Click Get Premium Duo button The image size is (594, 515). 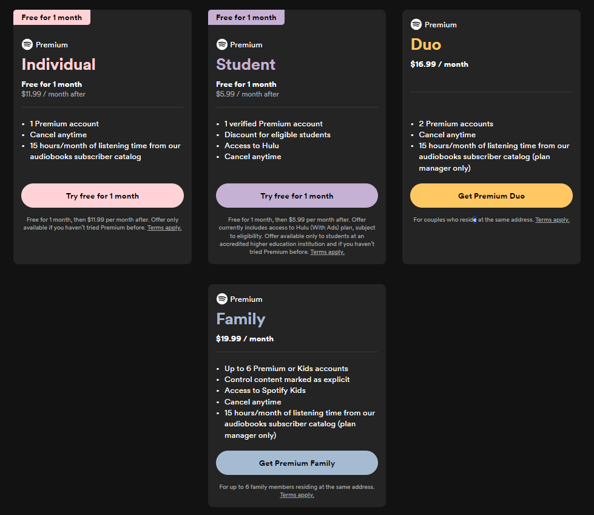pyautogui.click(x=491, y=196)
